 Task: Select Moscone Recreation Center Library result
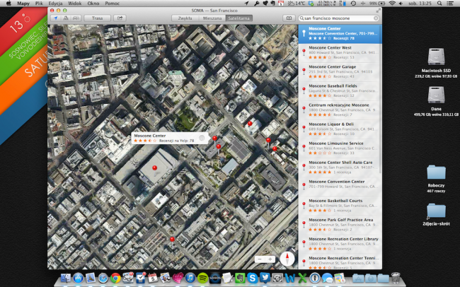pos(339,244)
